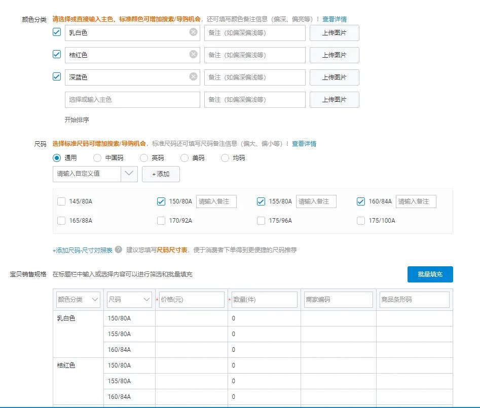Click the blue 批量填充 button
480x408 pixels.
click(x=430, y=274)
